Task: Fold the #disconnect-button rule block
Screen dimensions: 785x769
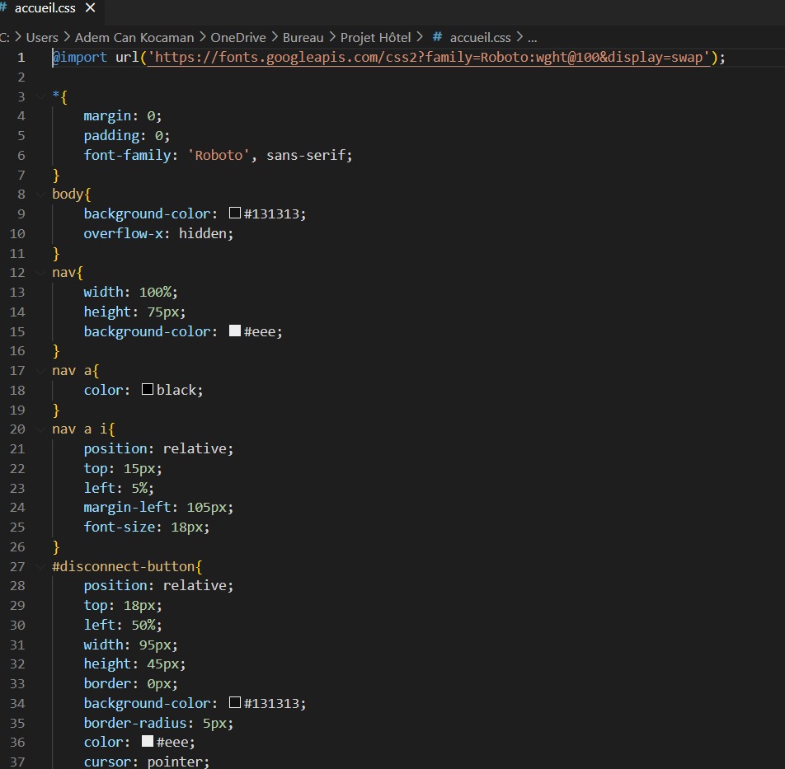Action: [x=41, y=566]
